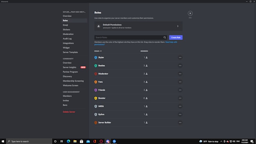
Task: Open Members management page
Action: tap(67, 96)
